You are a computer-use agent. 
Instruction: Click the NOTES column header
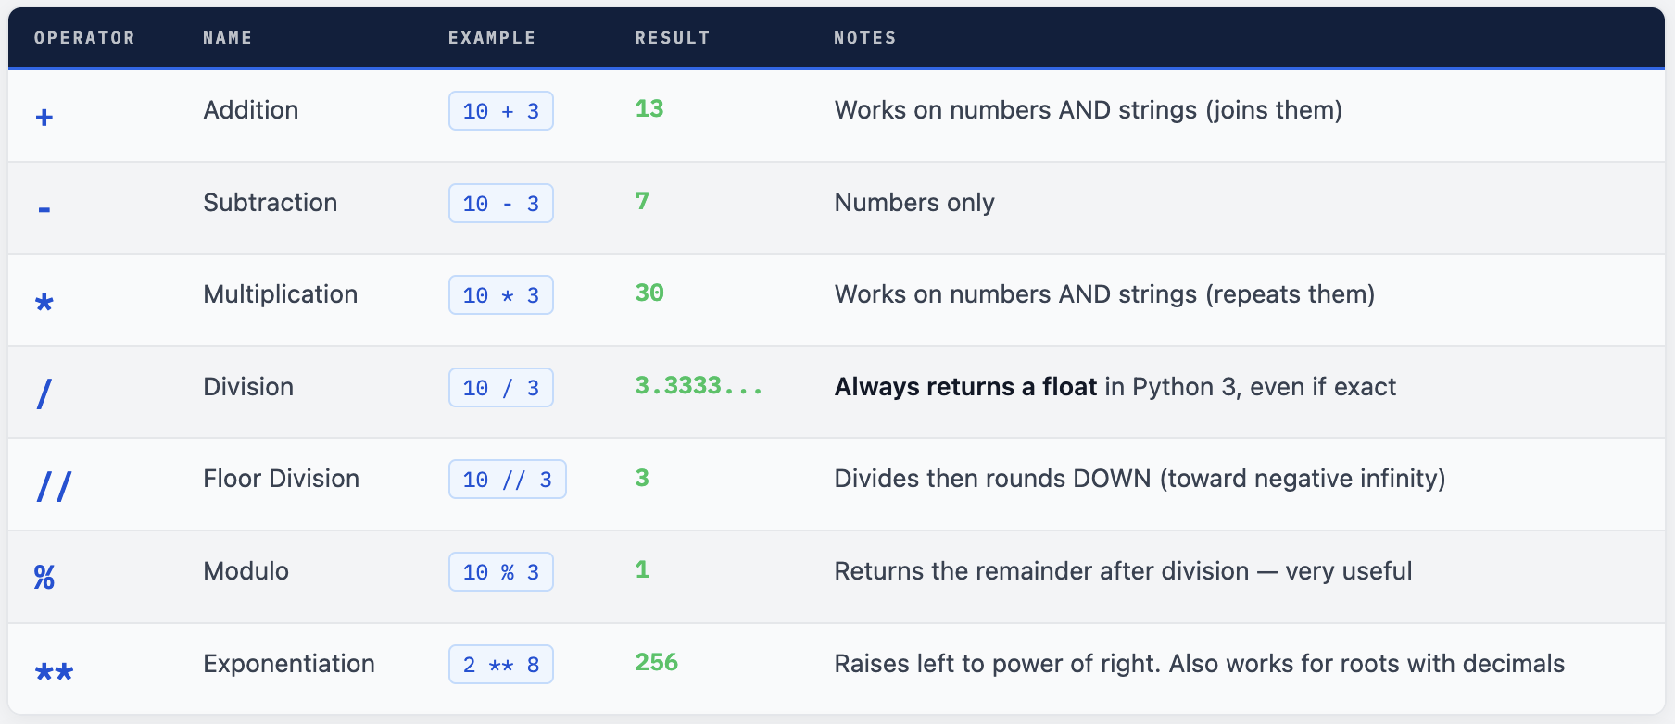click(865, 38)
